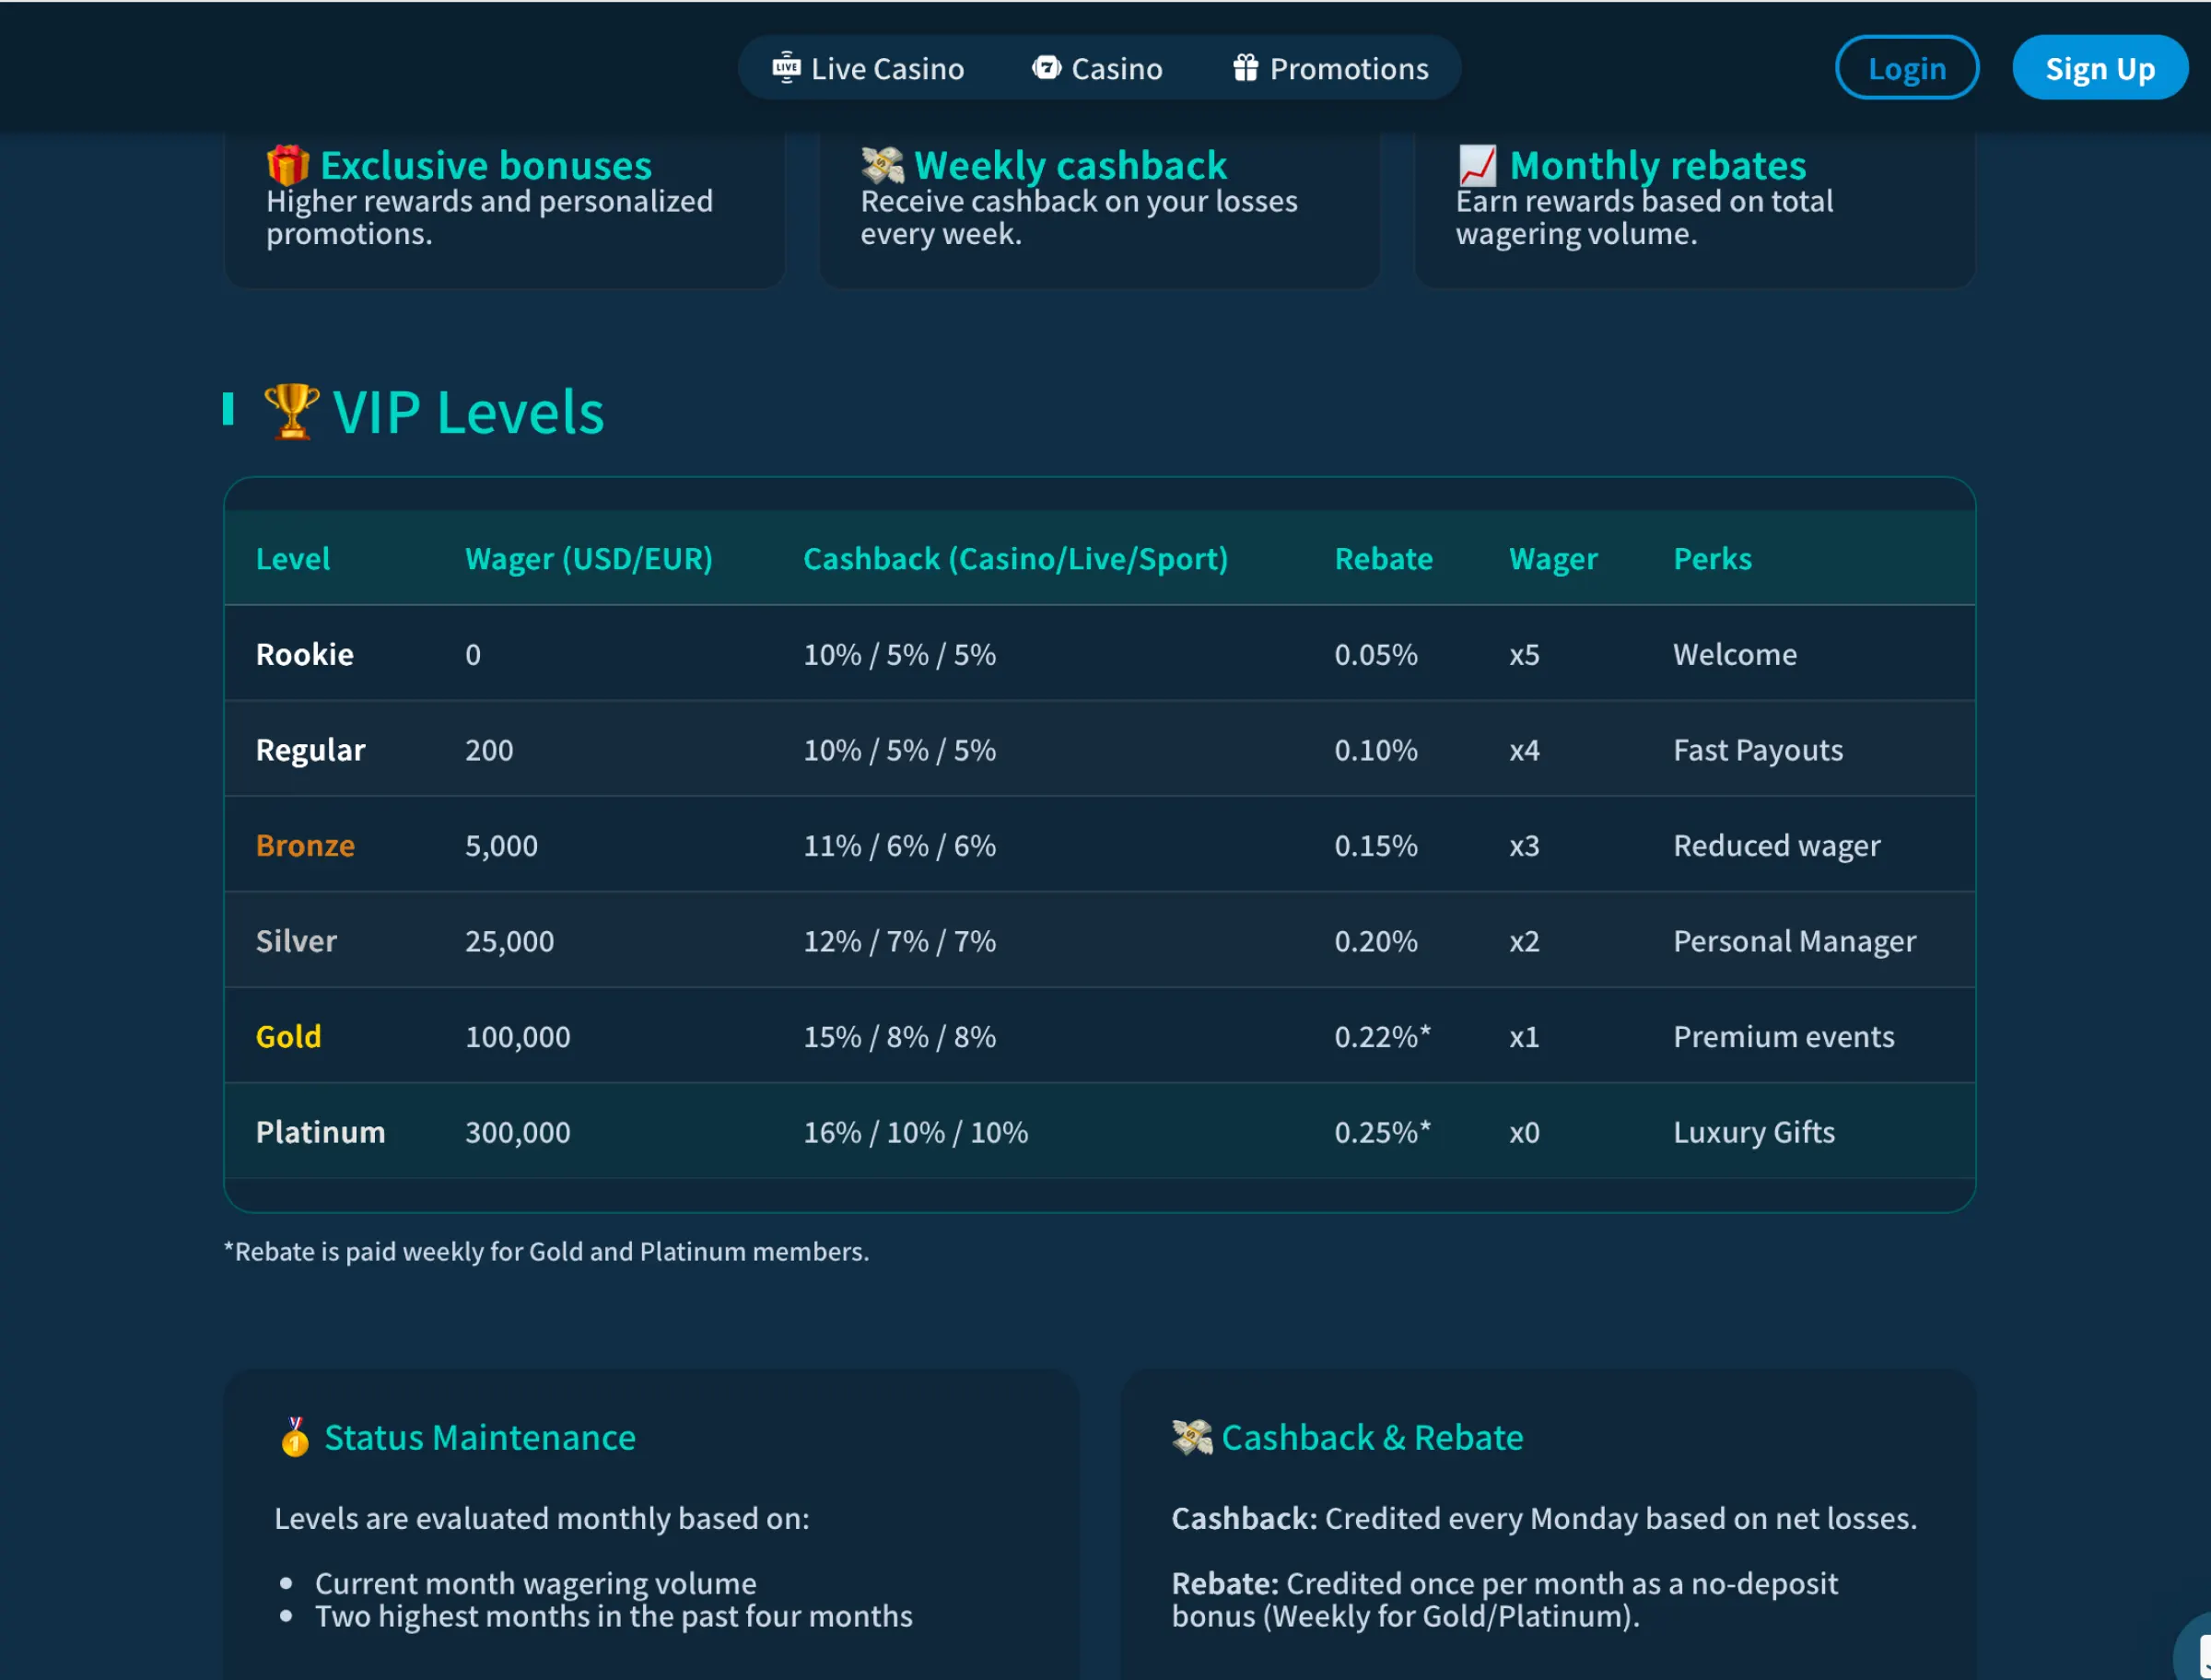Click the Bronze level name

[305, 845]
